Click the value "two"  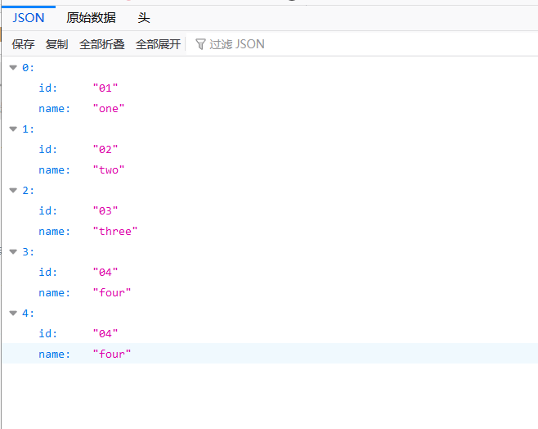click(x=109, y=170)
